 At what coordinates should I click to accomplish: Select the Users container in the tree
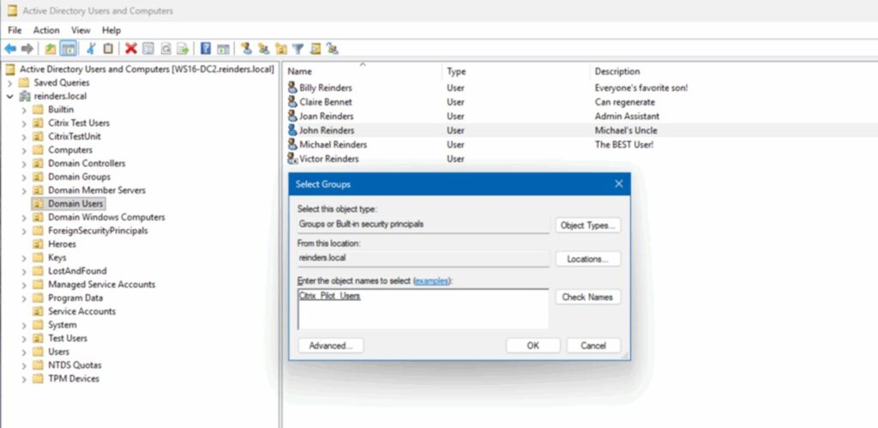click(x=59, y=352)
